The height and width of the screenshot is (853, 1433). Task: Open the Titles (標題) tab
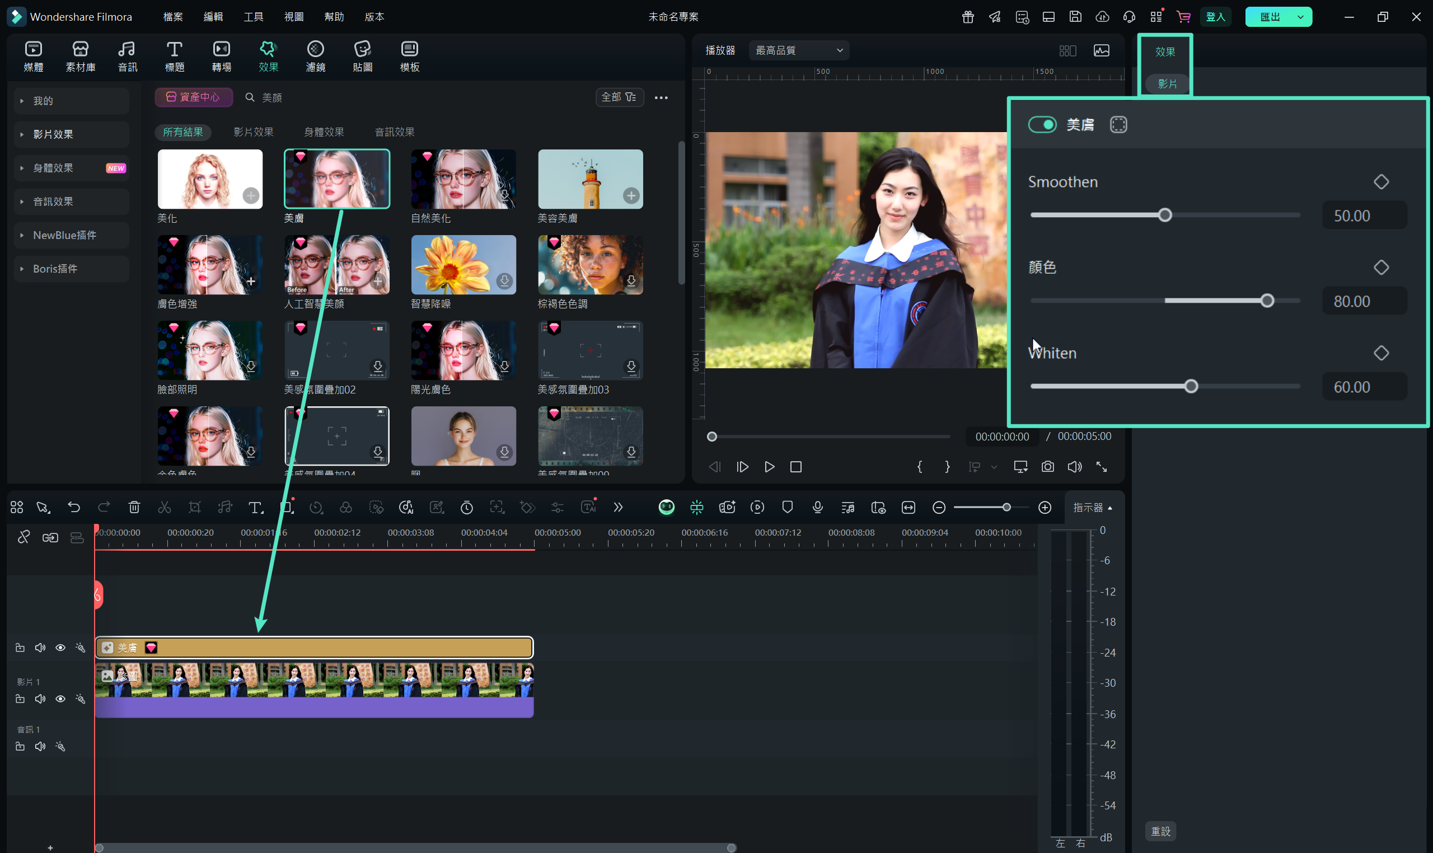[174, 57]
